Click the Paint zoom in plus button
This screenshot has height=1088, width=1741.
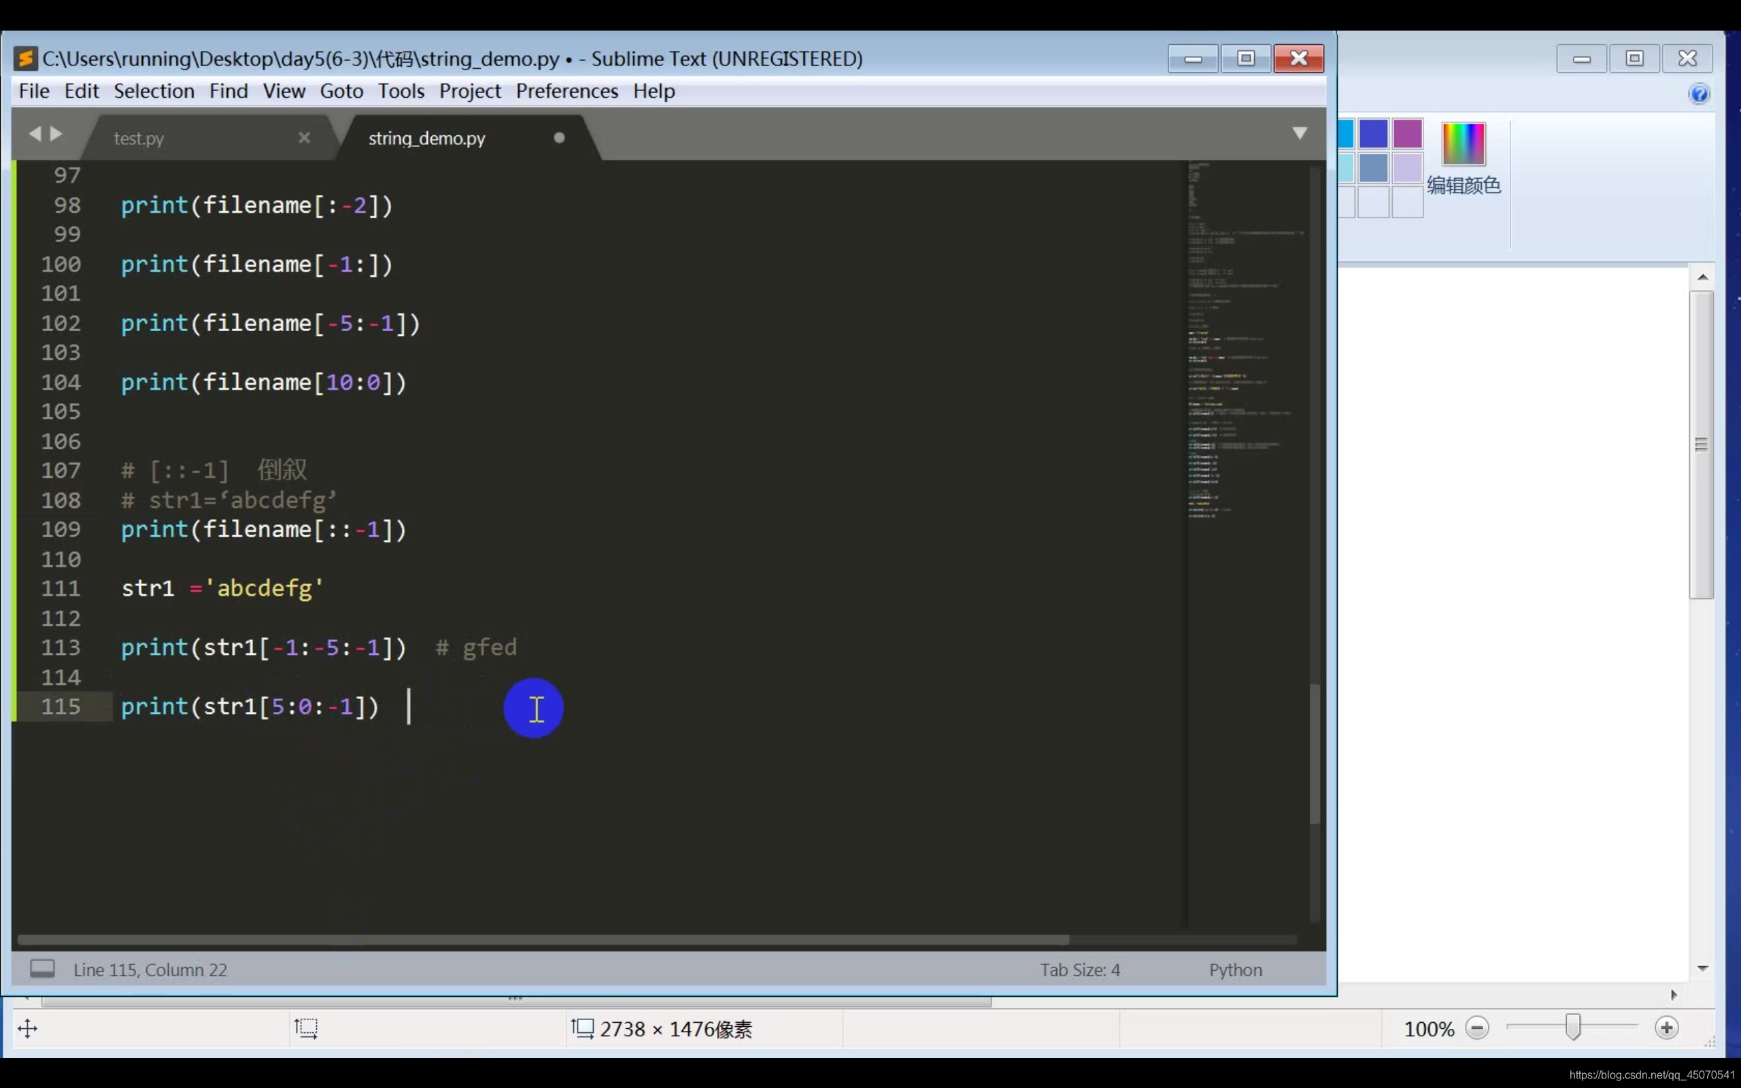coord(1666,1028)
